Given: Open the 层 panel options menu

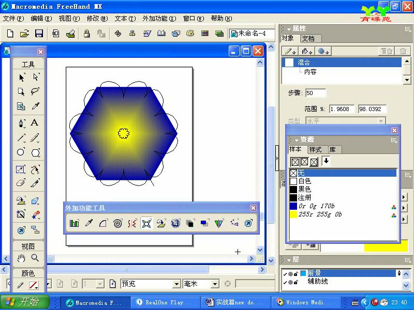Looking at the screenshot, I should pos(408,260).
